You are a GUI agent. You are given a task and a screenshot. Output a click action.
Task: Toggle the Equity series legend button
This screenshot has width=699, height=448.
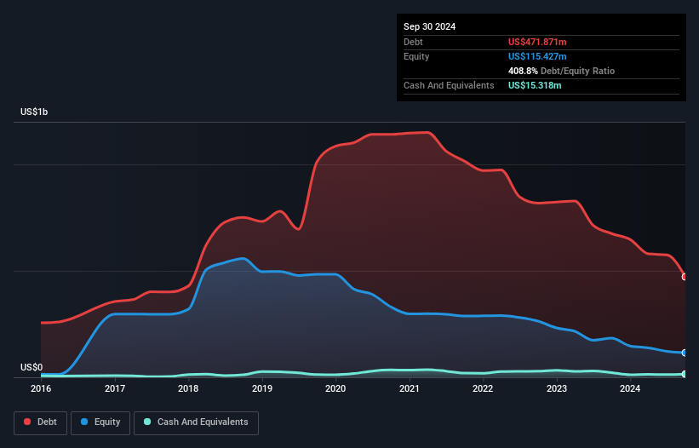click(x=100, y=422)
